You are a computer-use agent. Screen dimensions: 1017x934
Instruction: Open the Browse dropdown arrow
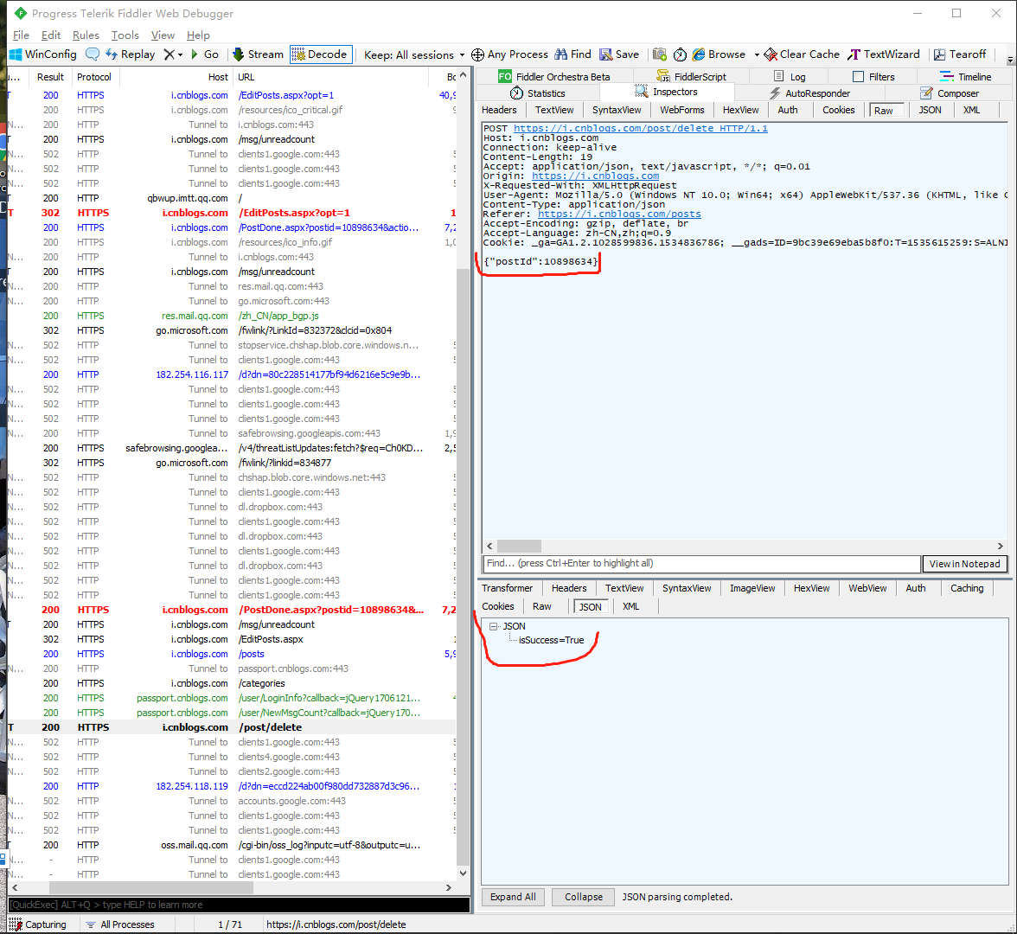[757, 54]
